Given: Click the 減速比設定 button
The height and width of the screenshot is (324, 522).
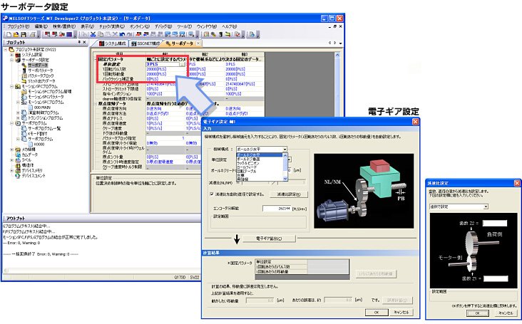Looking at the screenshot, I should coord(287,194).
